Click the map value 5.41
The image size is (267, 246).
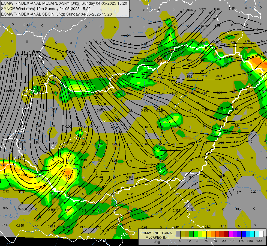point(207,210)
